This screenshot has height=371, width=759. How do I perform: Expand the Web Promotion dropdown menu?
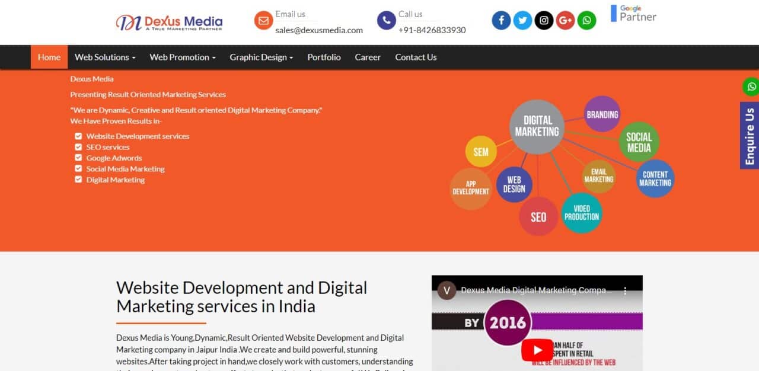183,57
